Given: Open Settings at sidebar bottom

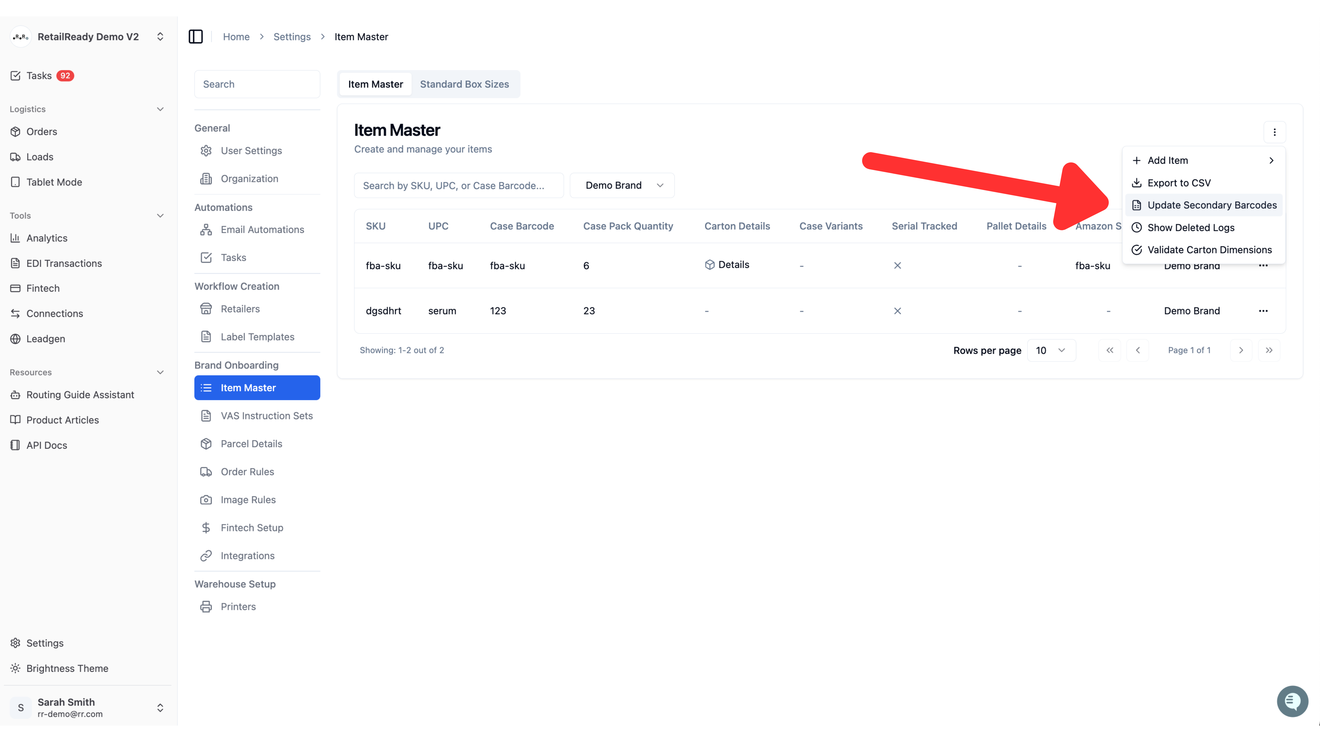Looking at the screenshot, I should pyautogui.click(x=37, y=643).
